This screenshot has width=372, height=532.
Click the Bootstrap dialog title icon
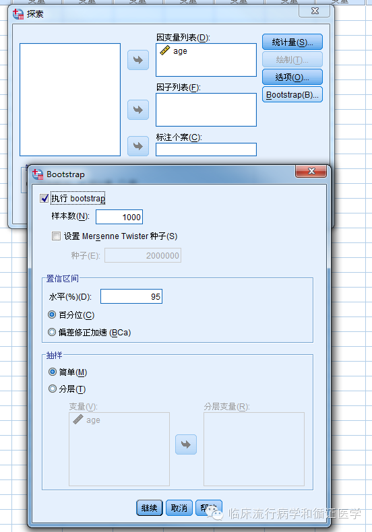click(x=38, y=174)
